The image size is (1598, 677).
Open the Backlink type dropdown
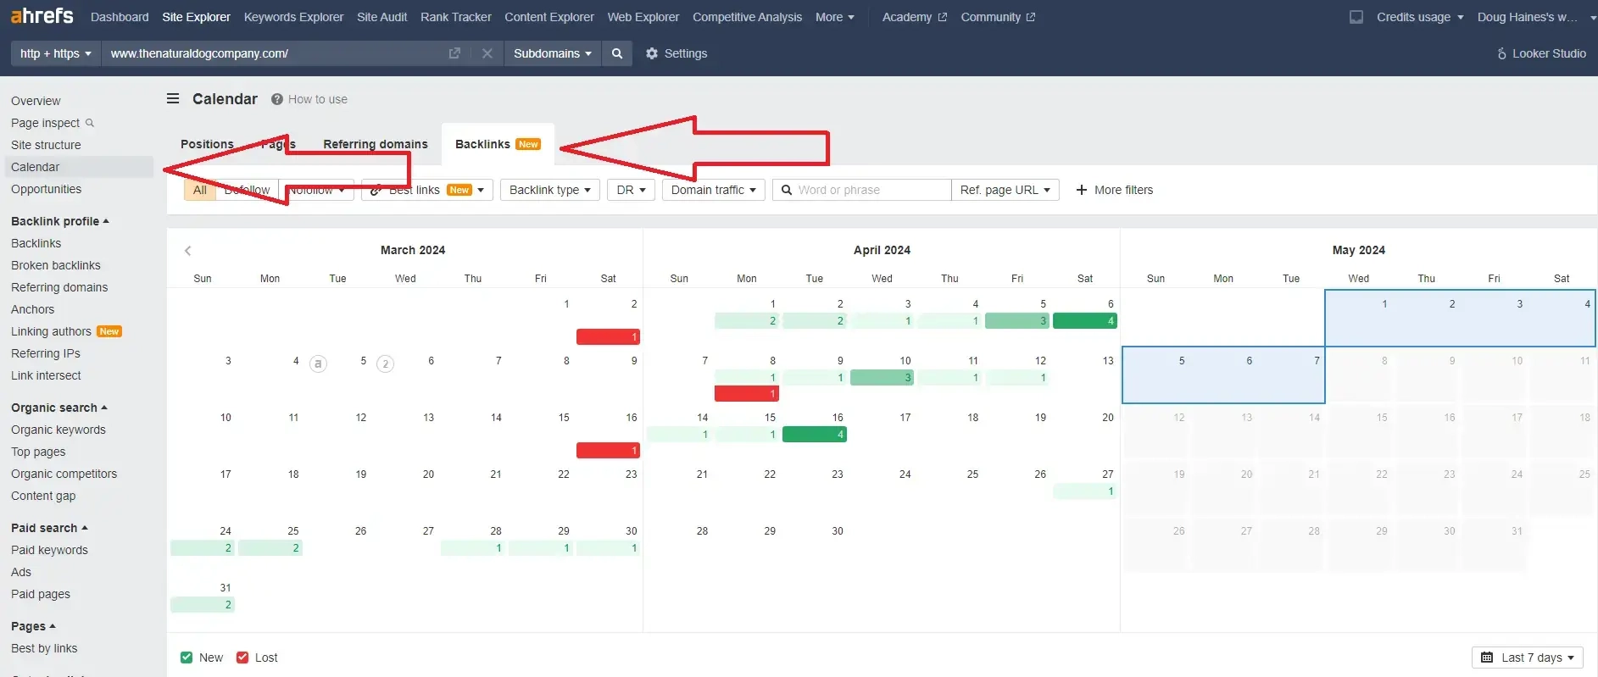point(549,190)
